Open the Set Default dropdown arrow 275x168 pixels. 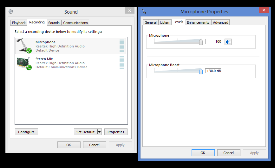(100, 132)
